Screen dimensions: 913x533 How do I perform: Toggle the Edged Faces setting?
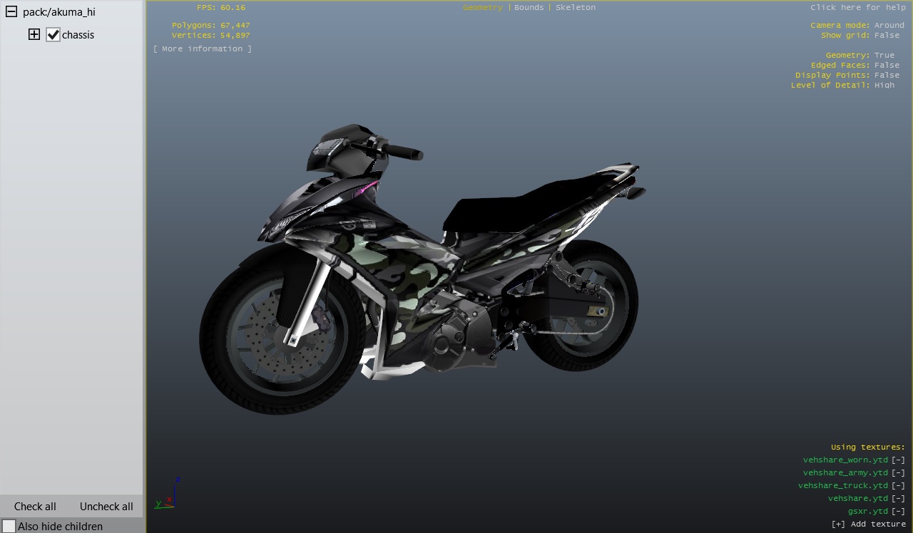[887, 65]
